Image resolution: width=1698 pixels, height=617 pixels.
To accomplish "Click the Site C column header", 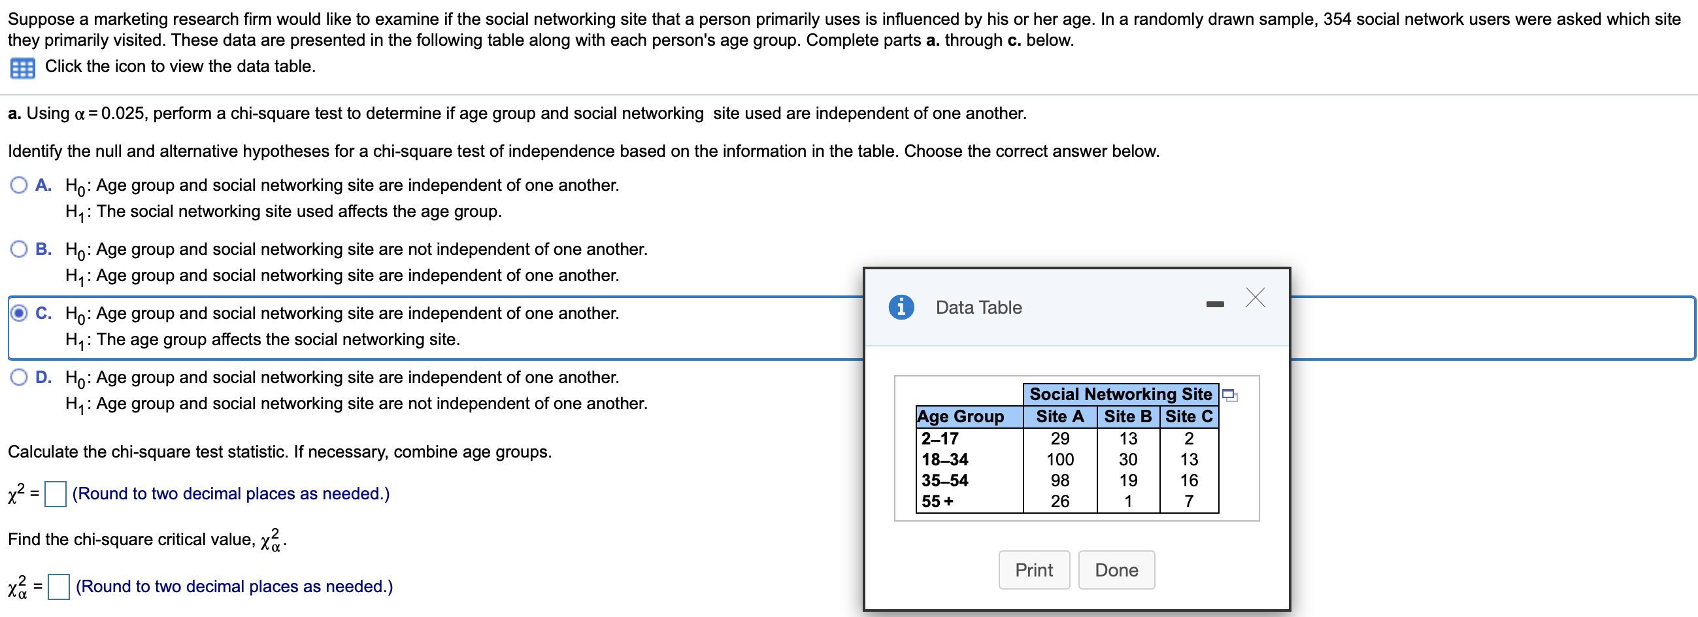I will point(1188,416).
